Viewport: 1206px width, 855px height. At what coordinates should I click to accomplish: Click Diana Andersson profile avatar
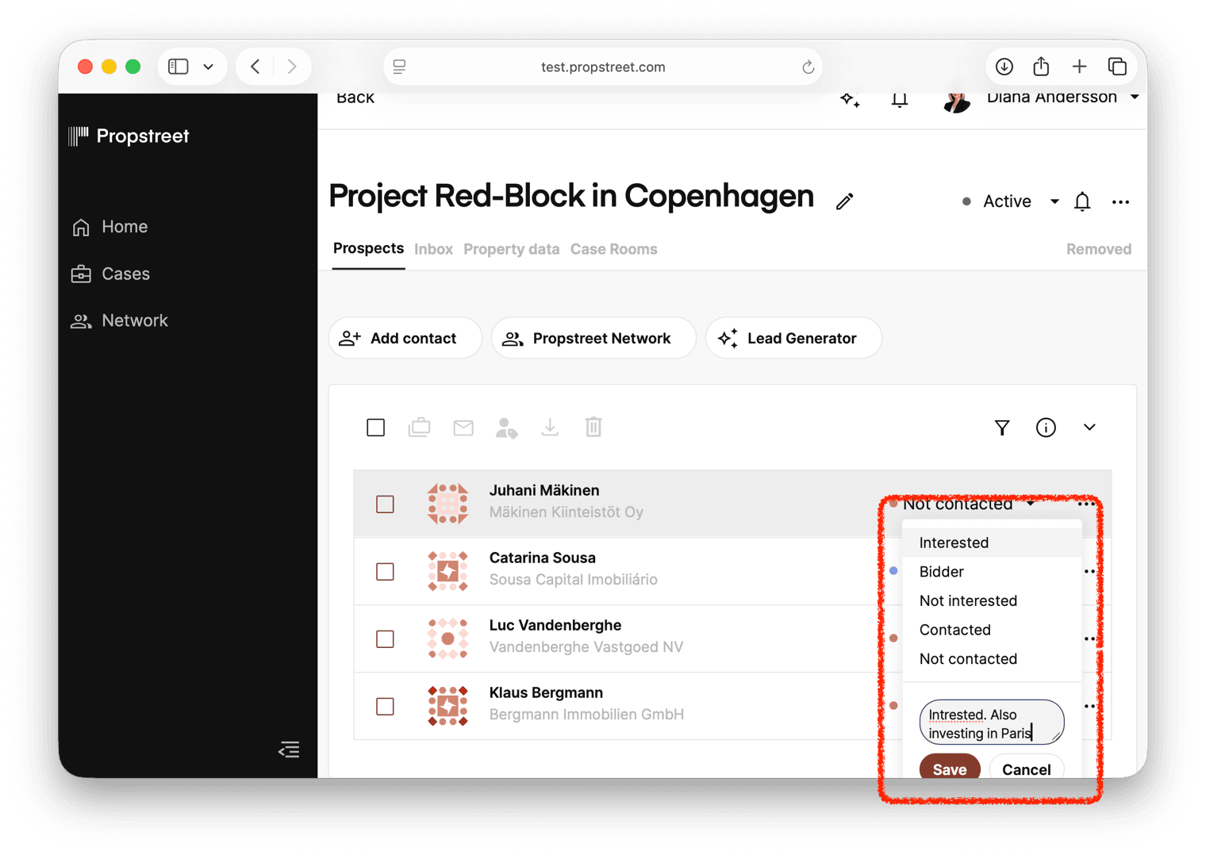coord(956,102)
